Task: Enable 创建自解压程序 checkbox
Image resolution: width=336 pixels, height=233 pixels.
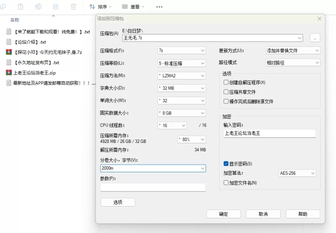Action: 226,83
